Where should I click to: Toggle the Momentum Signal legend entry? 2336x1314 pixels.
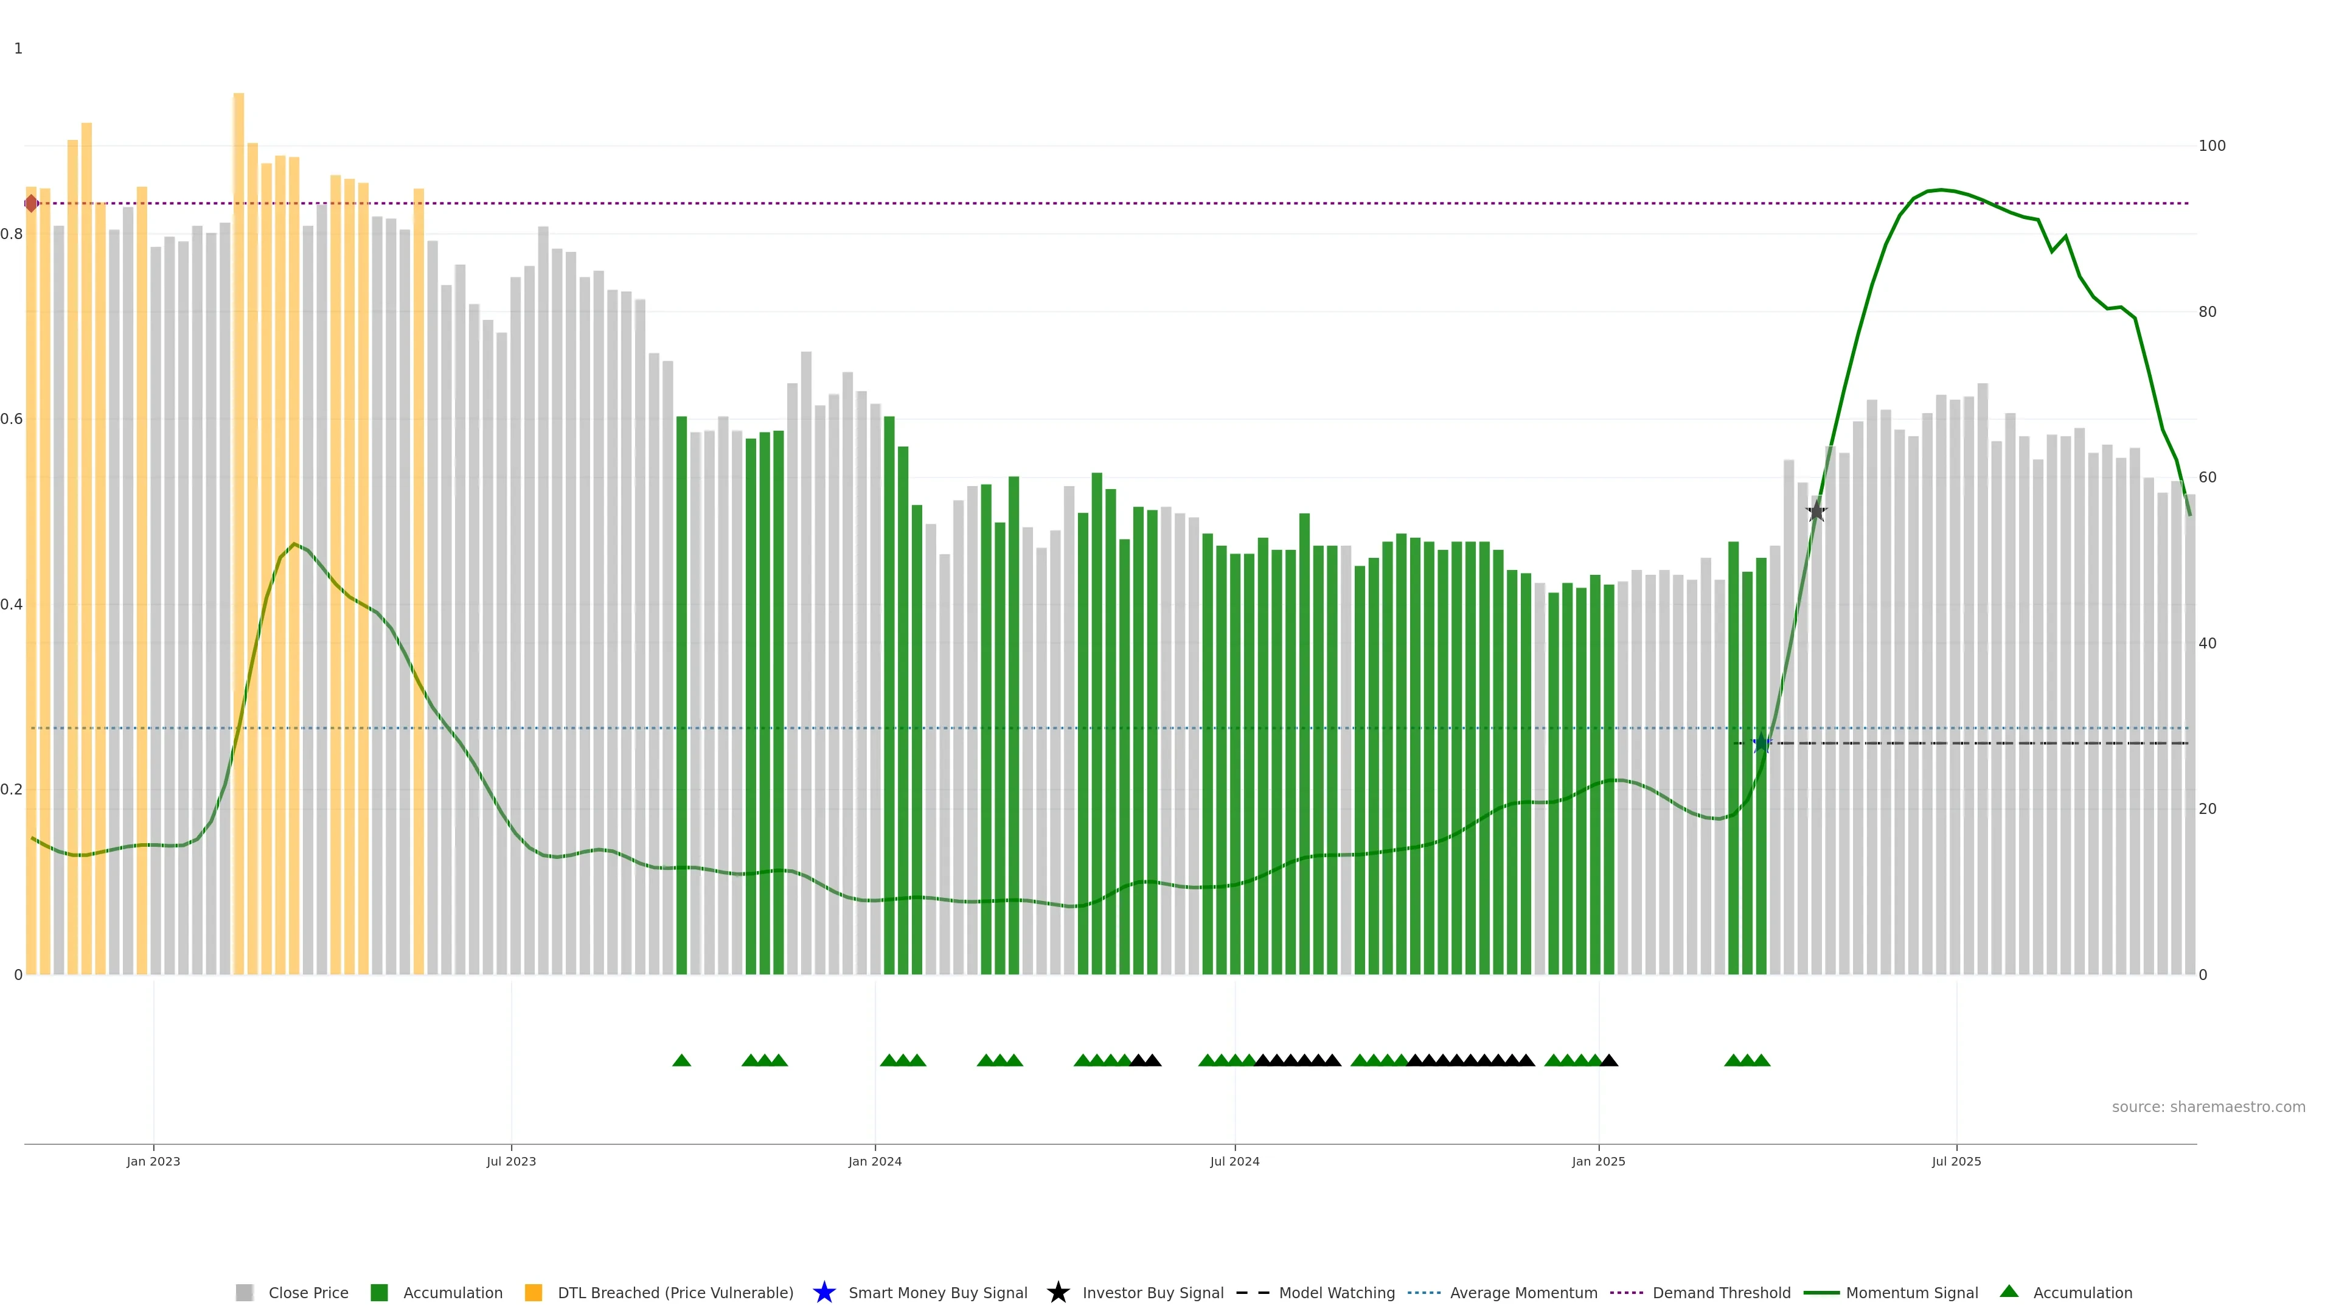coord(1911,1292)
